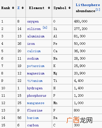Open the barium element link
This screenshot has width=102, height=128.
[33, 118]
